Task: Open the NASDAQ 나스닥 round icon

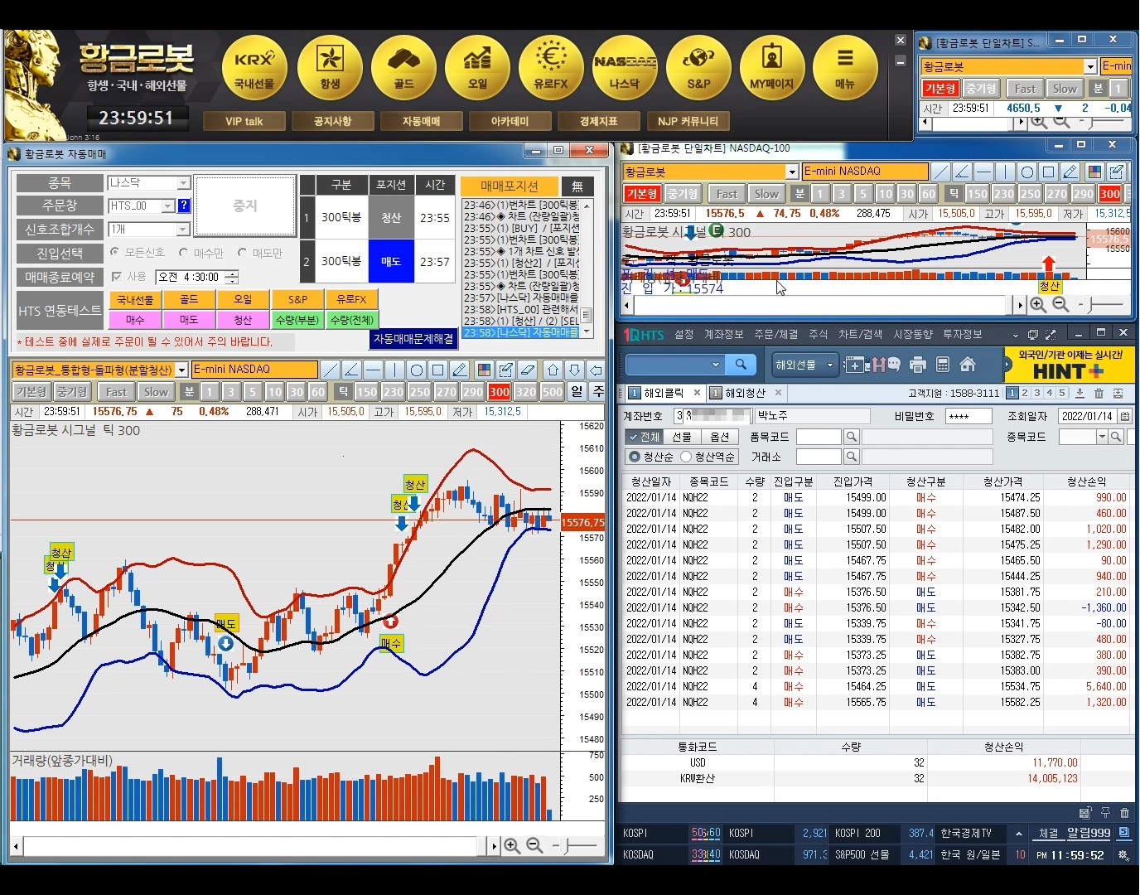Action: 625,68
